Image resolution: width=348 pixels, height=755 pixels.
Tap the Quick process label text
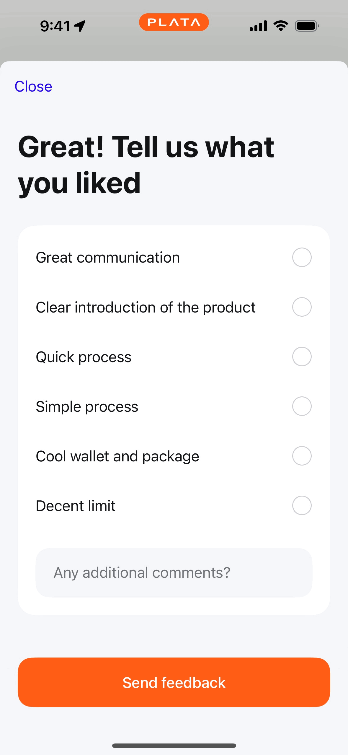(x=84, y=357)
